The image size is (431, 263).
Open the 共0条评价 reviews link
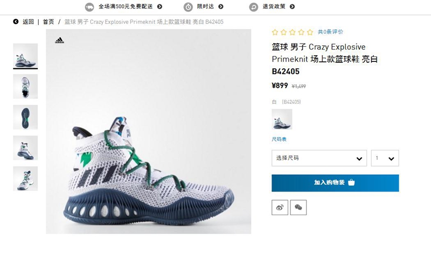(x=330, y=32)
